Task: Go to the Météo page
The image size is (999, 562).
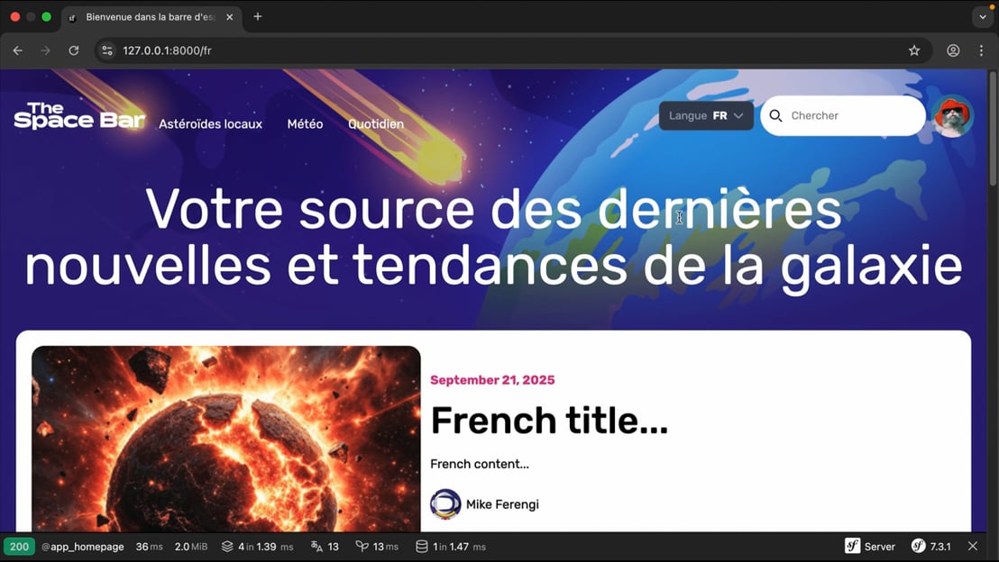Action: [305, 124]
